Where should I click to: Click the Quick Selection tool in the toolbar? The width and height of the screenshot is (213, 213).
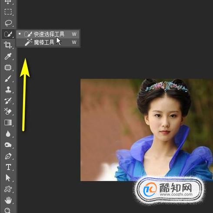[x=8, y=34]
